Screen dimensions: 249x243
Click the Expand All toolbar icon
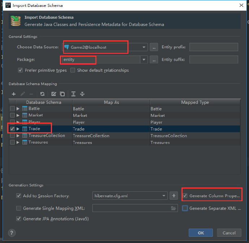click(74, 94)
